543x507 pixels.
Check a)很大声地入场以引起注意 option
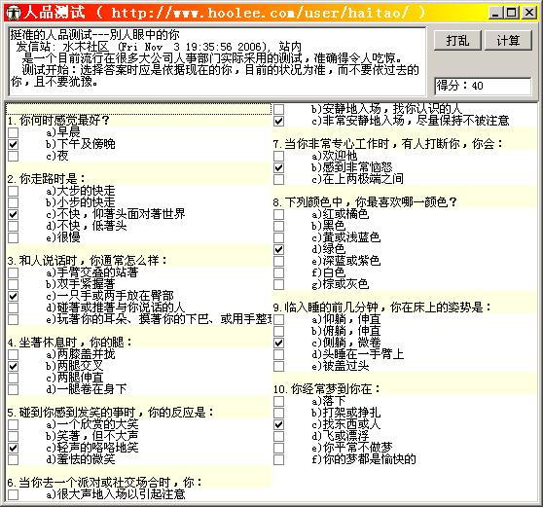(x=14, y=494)
